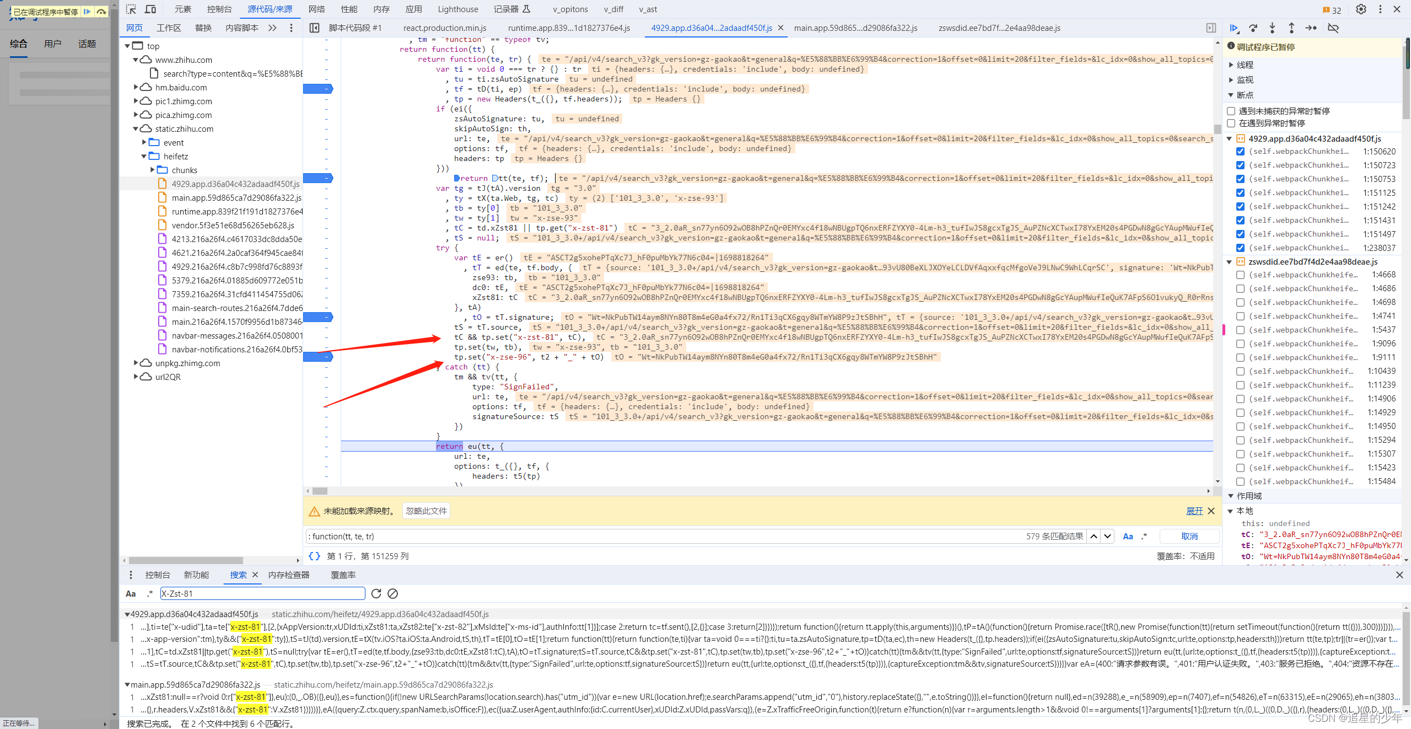Click the 忽略此文件 button
Viewport: 1411px width, 729px height.
tap(426, 511)
